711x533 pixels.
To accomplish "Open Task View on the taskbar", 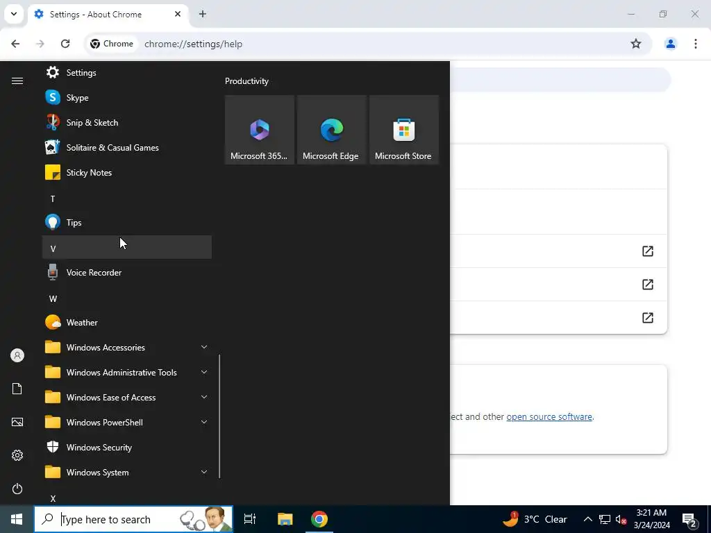I will pyautogui.click(x=250, y=519).
